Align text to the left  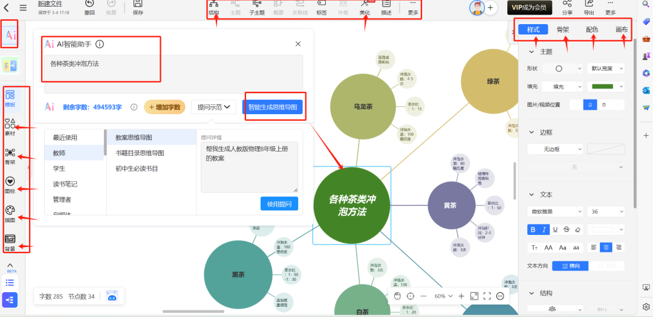(594, 248)
